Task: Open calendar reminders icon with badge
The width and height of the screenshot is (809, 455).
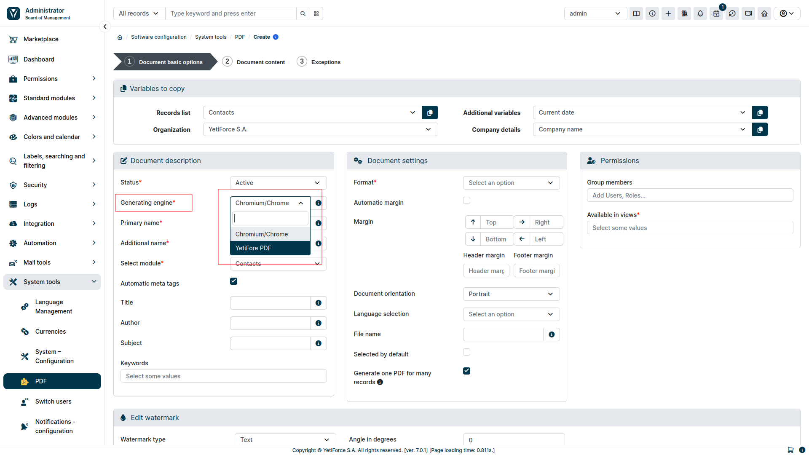Action: pos(716,13)
